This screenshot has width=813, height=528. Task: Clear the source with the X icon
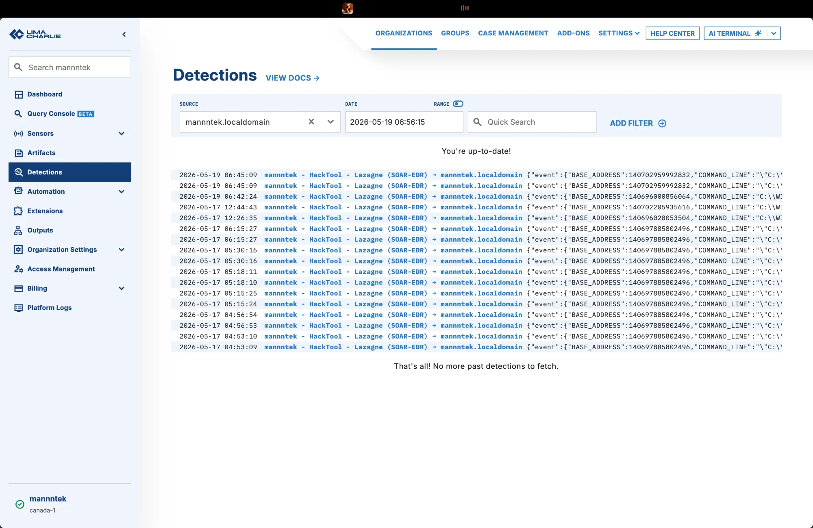point(311,122)
